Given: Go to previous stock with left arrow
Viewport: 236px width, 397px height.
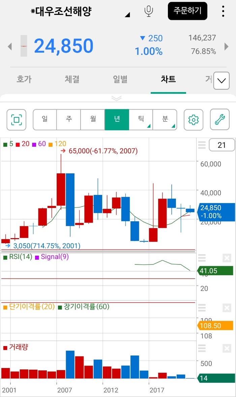Looking at the screenshot, I should click(10, 46).
